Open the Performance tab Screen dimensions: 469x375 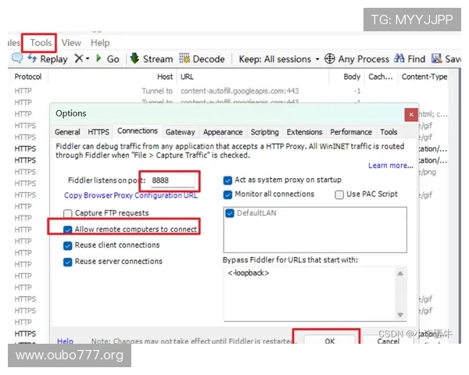(351, 132)
